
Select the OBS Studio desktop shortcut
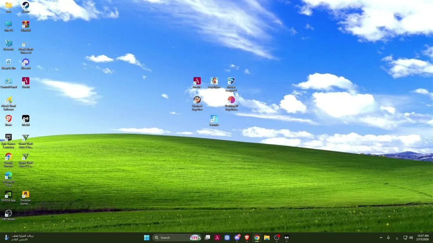pos(8,215)
